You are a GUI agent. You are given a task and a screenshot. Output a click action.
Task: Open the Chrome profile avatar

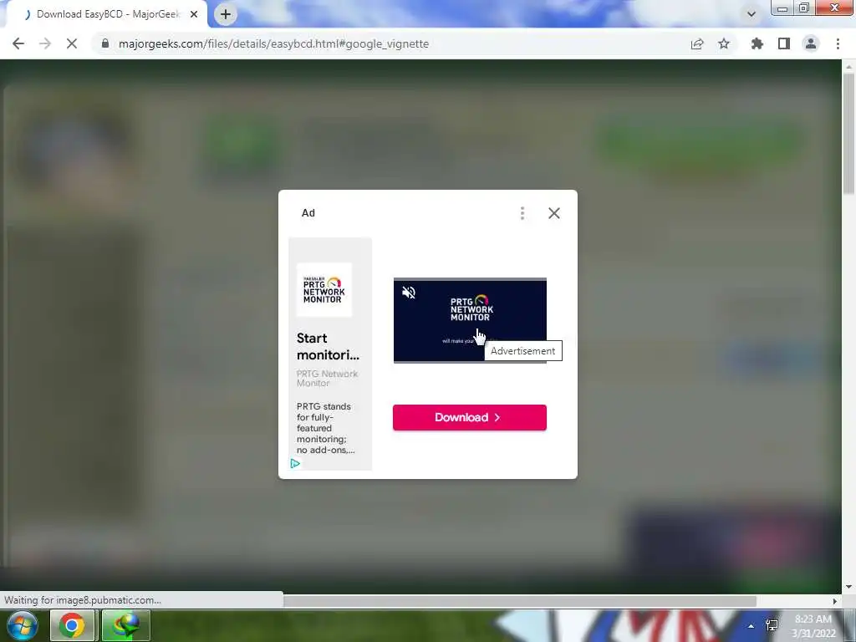(x=811, y=43)
